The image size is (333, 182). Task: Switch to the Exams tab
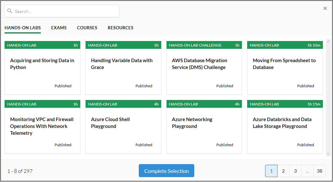[59, 28]
